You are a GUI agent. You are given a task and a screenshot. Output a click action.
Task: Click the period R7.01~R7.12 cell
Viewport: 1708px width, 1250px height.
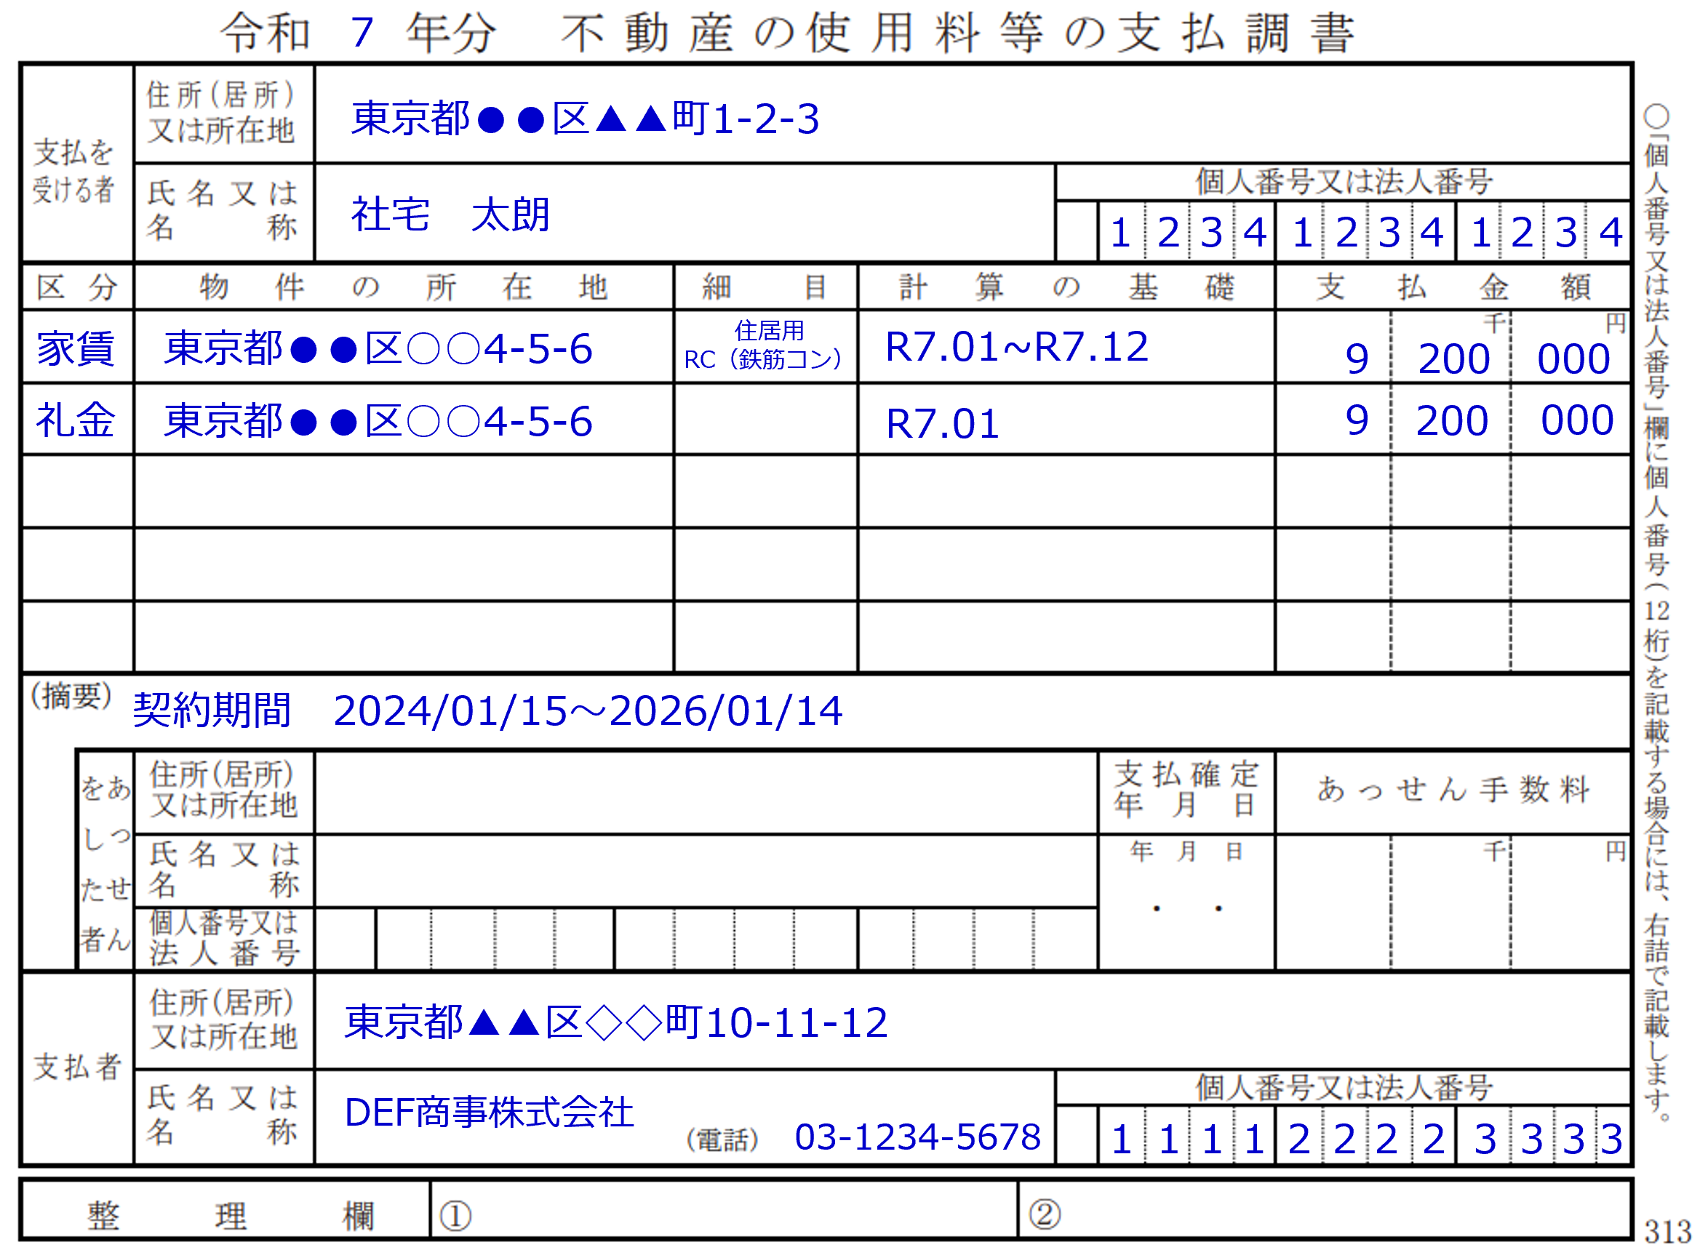[x=1016, y=348]
